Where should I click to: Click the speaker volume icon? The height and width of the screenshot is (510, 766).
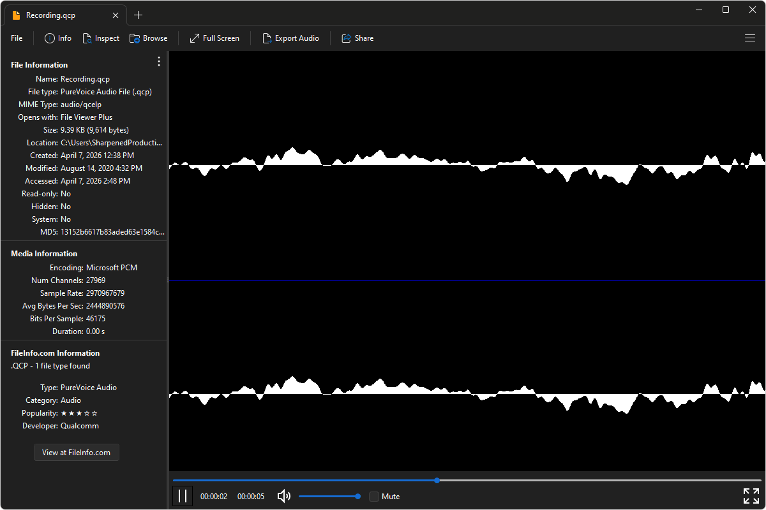[x=283, y=496]
